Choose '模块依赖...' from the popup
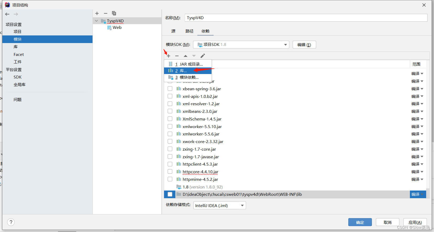Viewport: 434px width, 232px height. tap(188, 77)
